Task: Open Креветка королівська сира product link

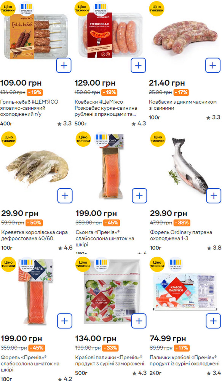Action: [x=35, y=235]
